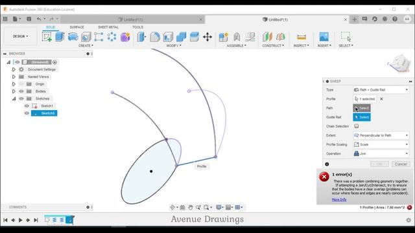
Task: Open the Operation Join dropdown
Action: 381,153
